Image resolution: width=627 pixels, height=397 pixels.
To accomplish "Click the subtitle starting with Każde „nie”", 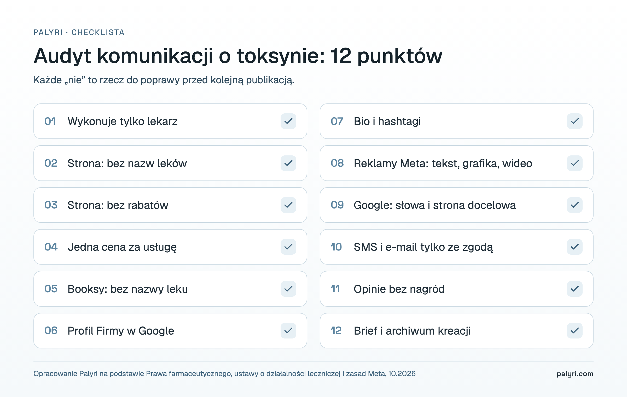I will tap(164, 80).
